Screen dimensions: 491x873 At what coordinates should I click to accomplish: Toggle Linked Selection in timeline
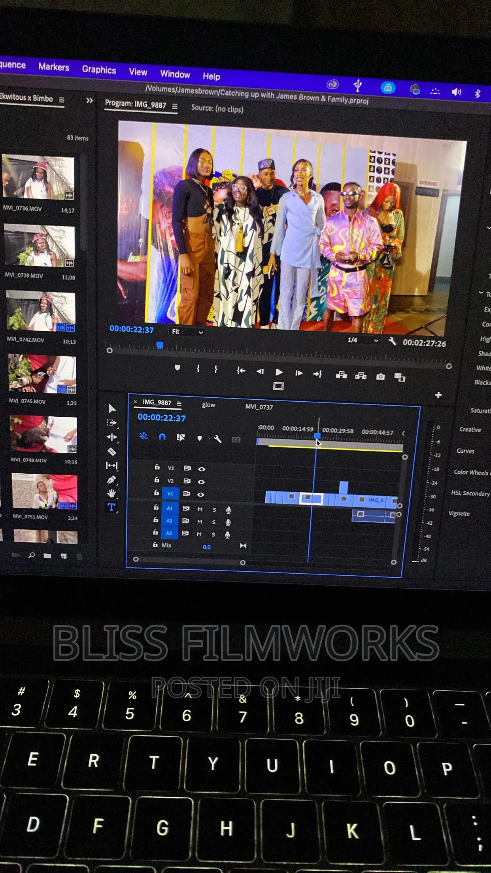(x=181, y=437)
